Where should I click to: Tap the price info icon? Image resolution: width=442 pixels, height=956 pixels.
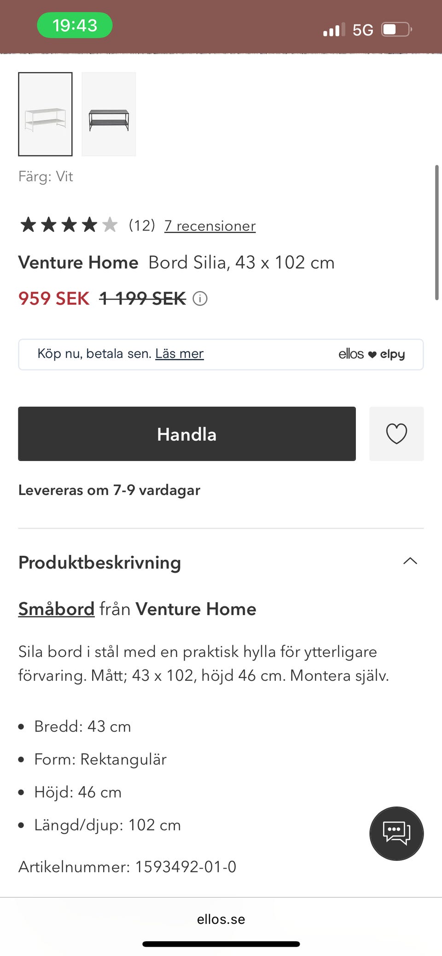point(200,299)
